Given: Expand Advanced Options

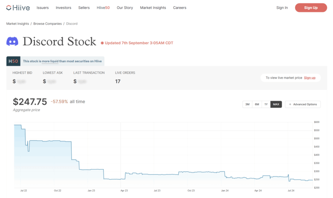Looking at the screenshot, I should click(x=303, y=104).
